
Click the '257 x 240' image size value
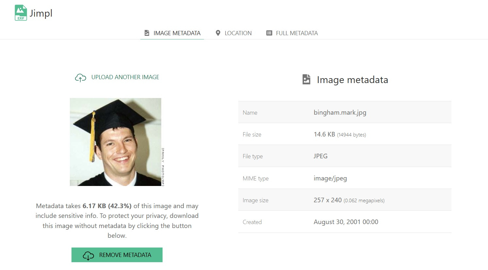pyautogui.click(x=328, y=200)
